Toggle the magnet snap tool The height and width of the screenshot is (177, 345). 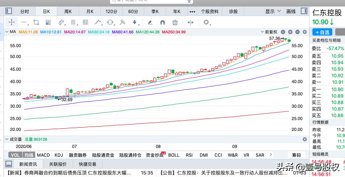pyautogui.click(x=162, y=22)
